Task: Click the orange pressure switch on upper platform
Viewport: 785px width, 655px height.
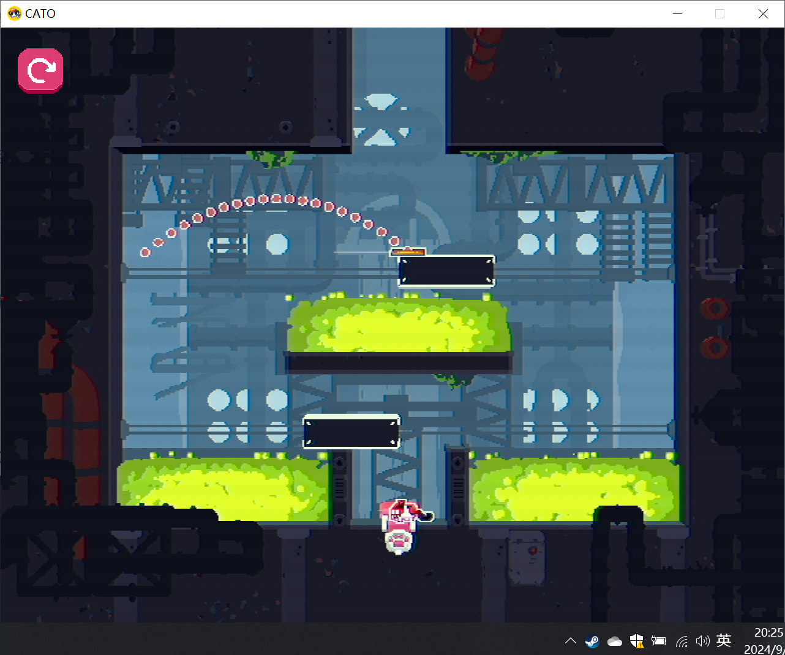Action: (408, 251)
